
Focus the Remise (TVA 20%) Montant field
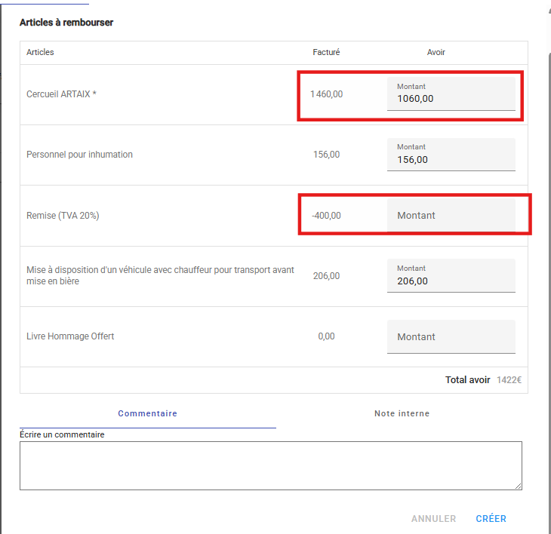tap(451, 215)
